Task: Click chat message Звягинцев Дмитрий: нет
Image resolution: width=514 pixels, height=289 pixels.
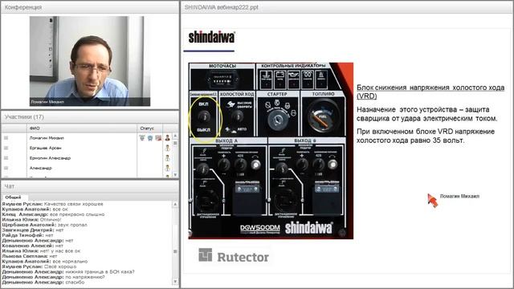Action: coord(33,230)
